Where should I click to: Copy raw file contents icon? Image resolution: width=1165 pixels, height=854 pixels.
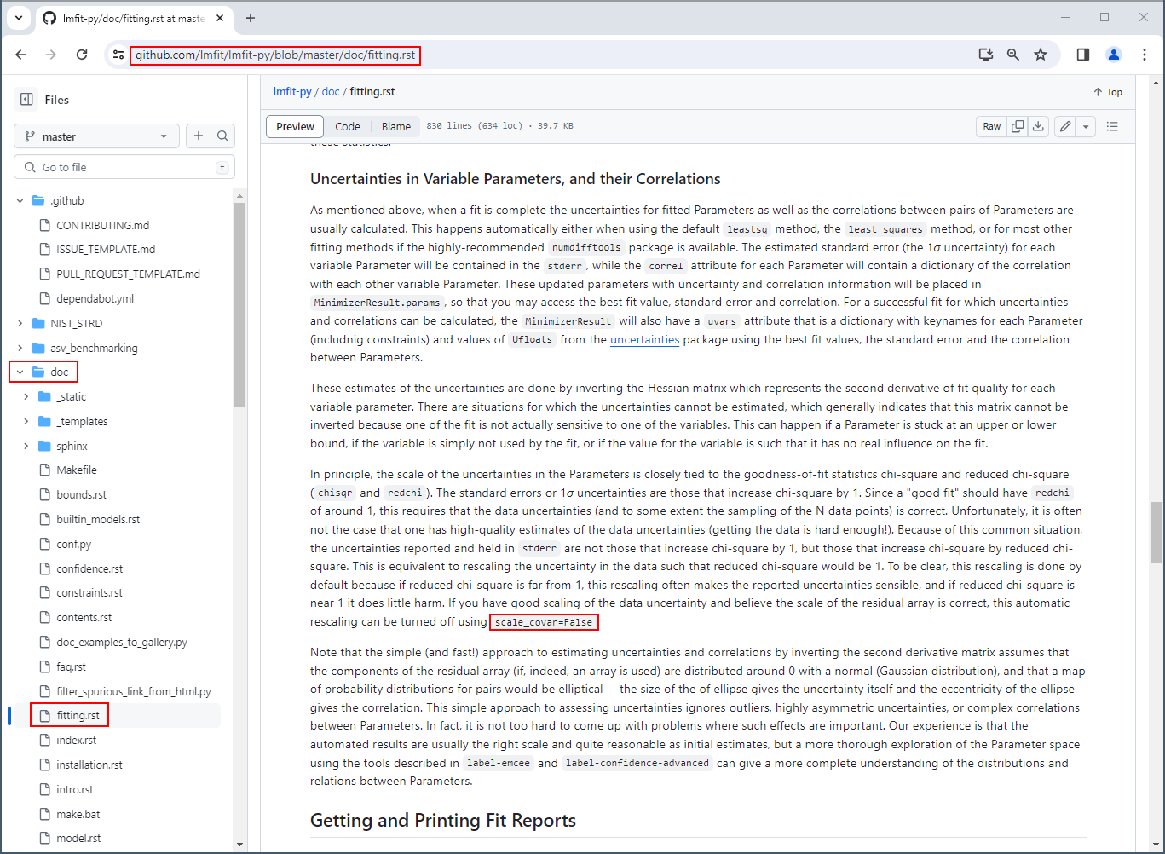[x=1018, y=126]
